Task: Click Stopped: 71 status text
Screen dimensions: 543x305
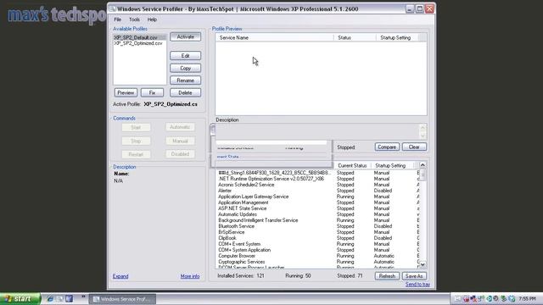Action: [x=350, y=276]
